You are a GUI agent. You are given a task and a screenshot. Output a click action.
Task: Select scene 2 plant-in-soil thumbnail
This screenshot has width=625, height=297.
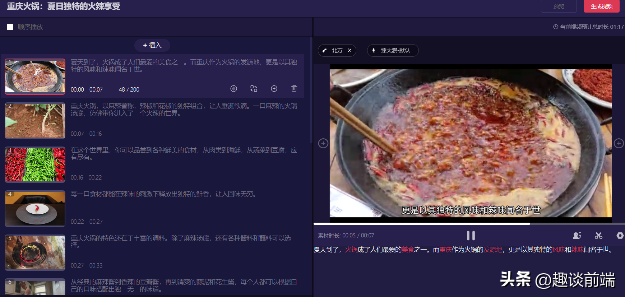pyautogui.click(x=35, y=121)
